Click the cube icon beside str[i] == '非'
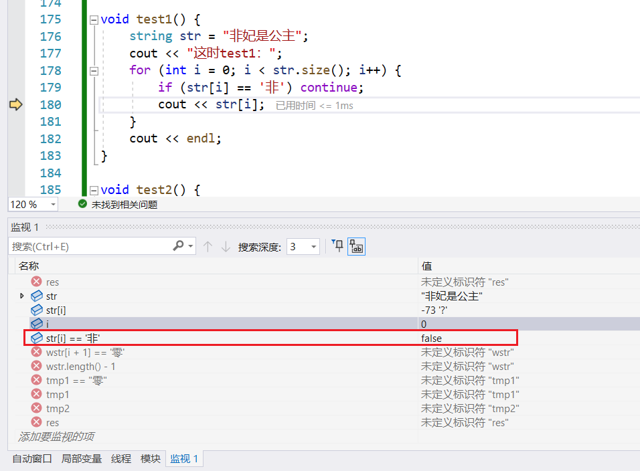The image size is (640, 471). (37, 338)
